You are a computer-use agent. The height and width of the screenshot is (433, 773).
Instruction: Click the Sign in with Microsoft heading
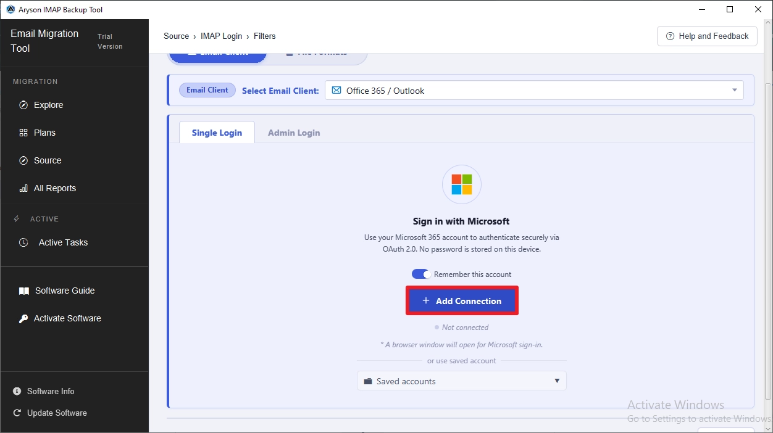point(461,221)
